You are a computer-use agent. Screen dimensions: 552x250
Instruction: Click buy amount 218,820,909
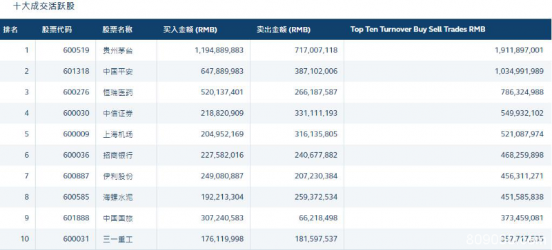pos(223,113)
